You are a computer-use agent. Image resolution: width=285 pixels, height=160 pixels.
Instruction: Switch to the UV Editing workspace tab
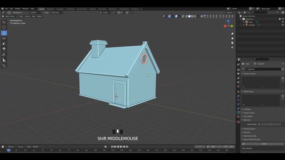(70, 9)
